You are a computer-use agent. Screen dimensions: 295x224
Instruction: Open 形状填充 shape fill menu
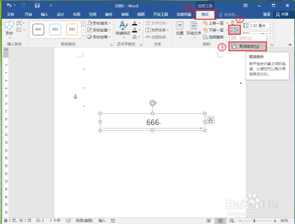coord(99,23)
